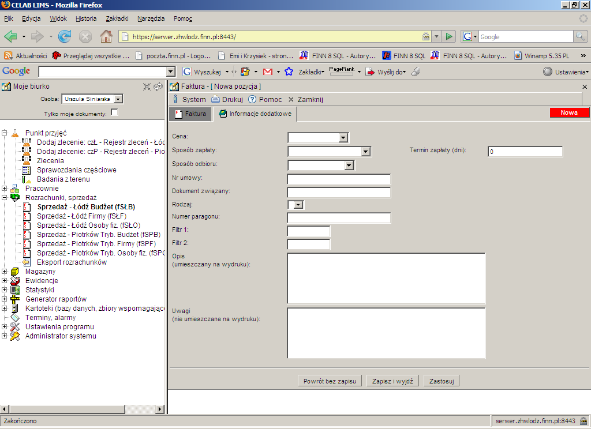Screen dimensions: 591x429
Task: Click the Zapisz i wyjdź button
Action: pyautogui.click(x=392, y=381)
